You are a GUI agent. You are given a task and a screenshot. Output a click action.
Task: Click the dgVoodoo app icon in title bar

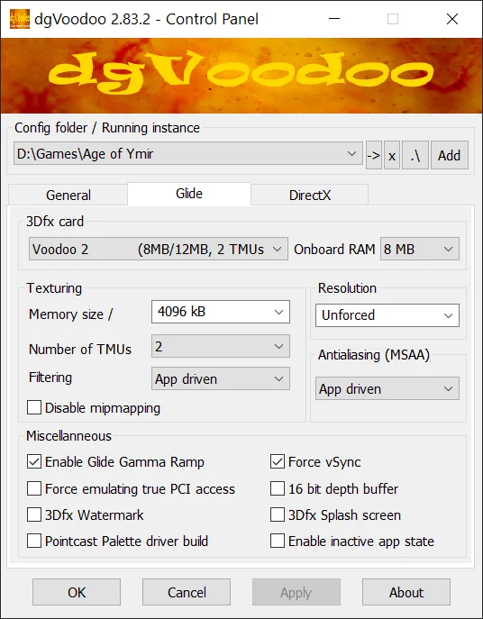pos(20,19)
